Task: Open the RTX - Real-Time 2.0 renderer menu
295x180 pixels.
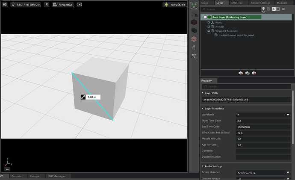Action: point(25,5)
